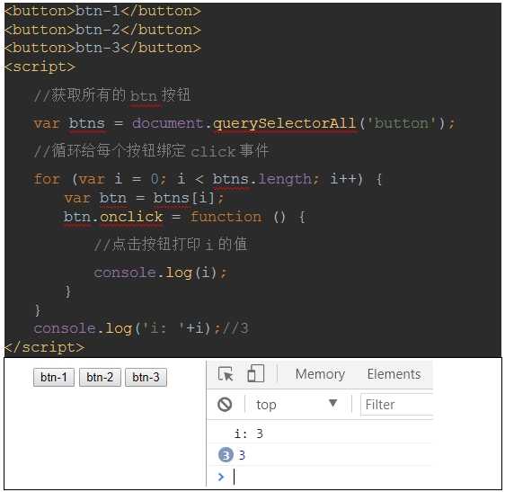Switch to the Elements tab
This screenshot has height=492, width=505.
click(394, 374)
